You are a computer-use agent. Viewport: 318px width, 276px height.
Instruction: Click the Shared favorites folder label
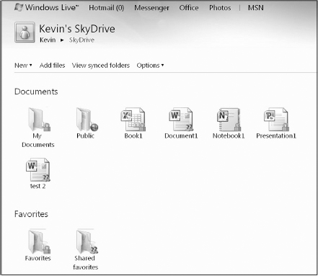pyautogui.click(x=85, y=262)
